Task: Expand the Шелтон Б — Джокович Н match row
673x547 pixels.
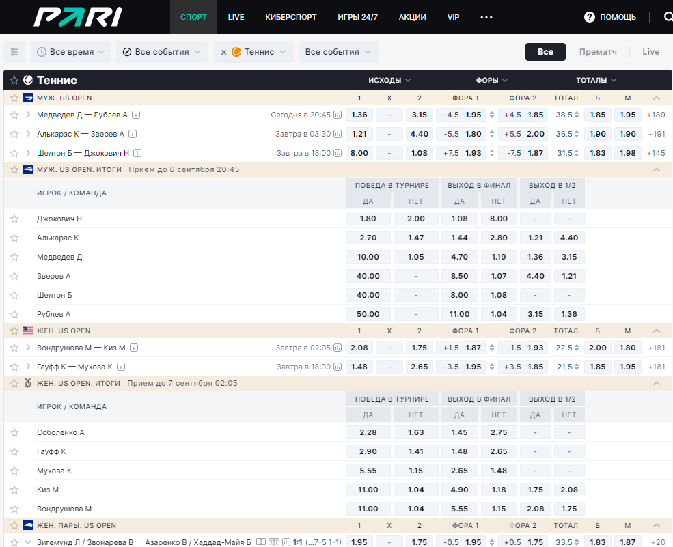Action: (28, 153)
